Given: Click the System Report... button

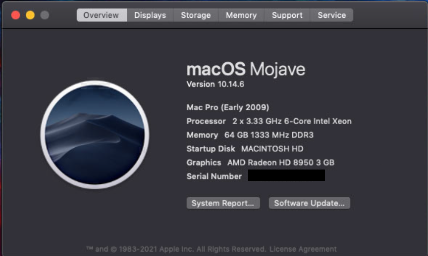Looking at the screenshot, I should click(223, 203).
